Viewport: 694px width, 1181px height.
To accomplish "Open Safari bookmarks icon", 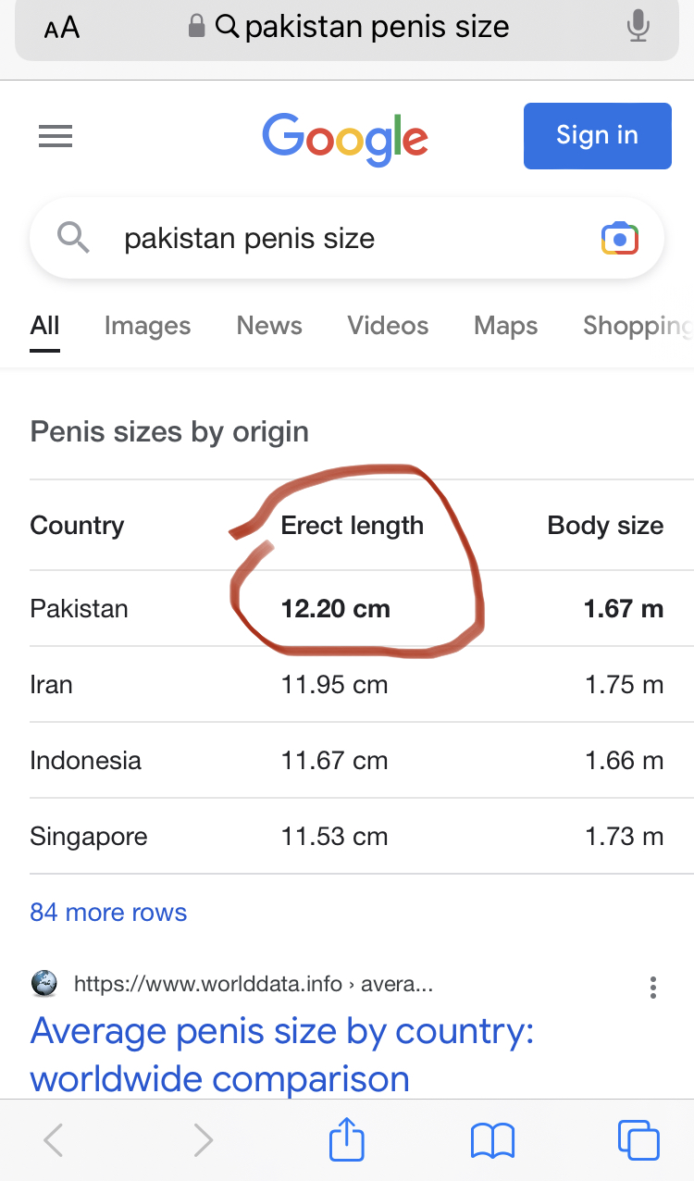I will click(x=492, y=1140).
